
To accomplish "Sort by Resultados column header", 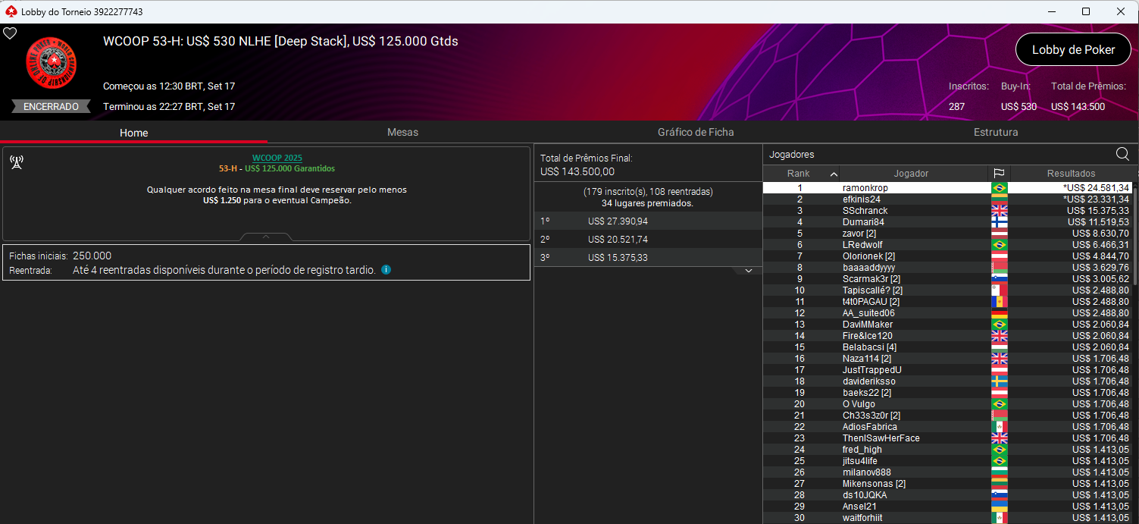I will coord(1071,173).
